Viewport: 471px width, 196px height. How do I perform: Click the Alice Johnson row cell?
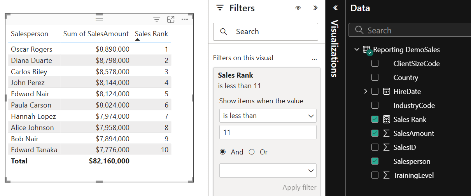point(32,128)
